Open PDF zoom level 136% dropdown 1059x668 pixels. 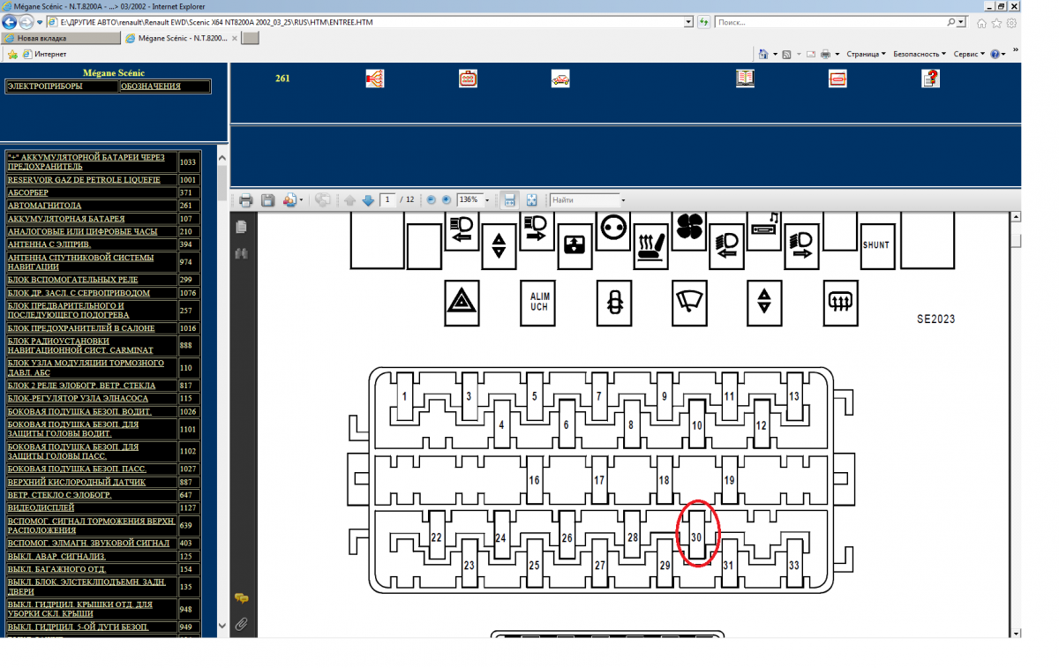(487, 200)
